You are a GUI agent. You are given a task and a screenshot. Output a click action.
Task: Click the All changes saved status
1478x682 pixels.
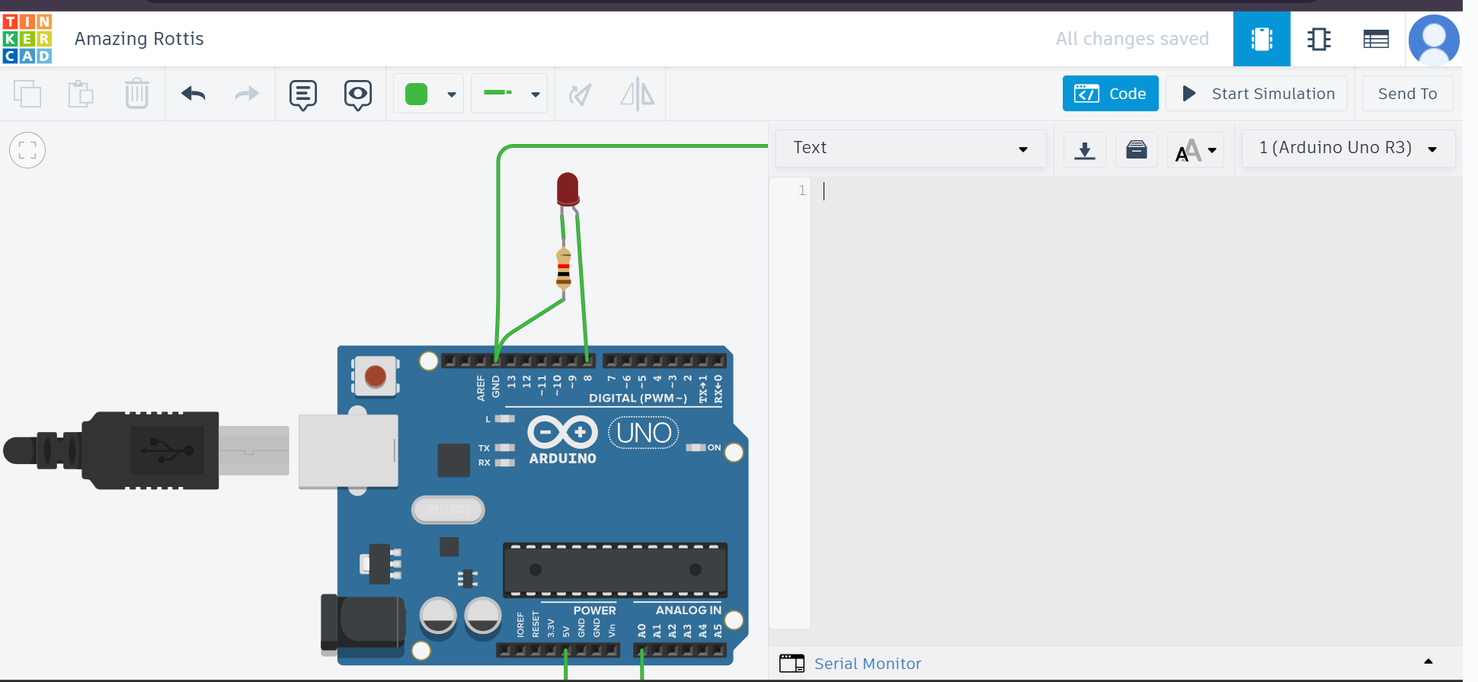[1132, 39]
